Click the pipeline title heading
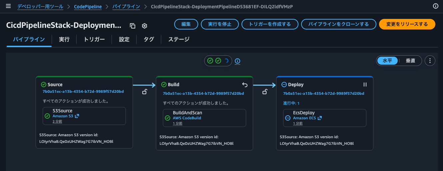The width and height of the screenshot is (443, 171). click(64, 26)
